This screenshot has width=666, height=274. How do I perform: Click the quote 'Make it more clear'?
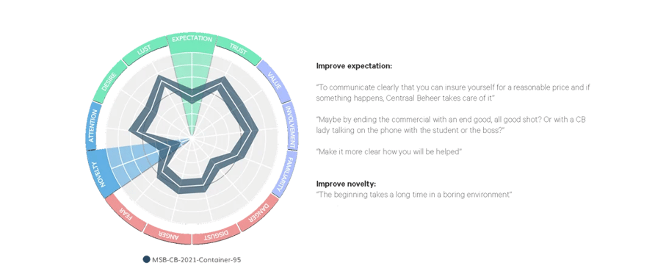pos(388,151)
